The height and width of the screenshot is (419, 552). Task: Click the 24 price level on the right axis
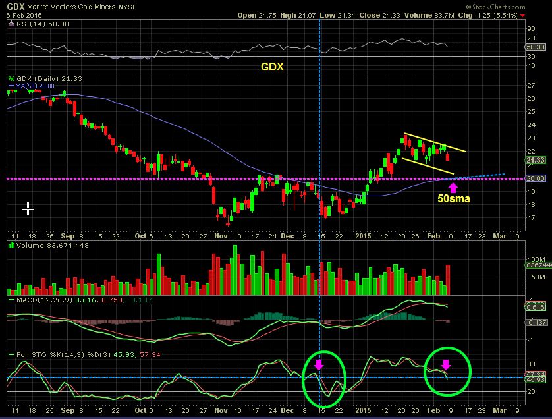click(x=531, y=125)
